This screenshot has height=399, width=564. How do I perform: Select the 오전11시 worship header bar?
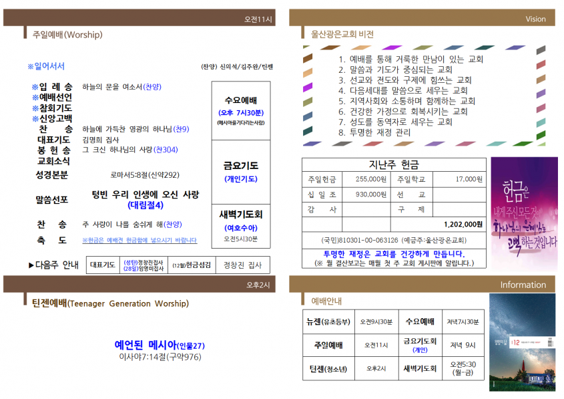[139, 17]
